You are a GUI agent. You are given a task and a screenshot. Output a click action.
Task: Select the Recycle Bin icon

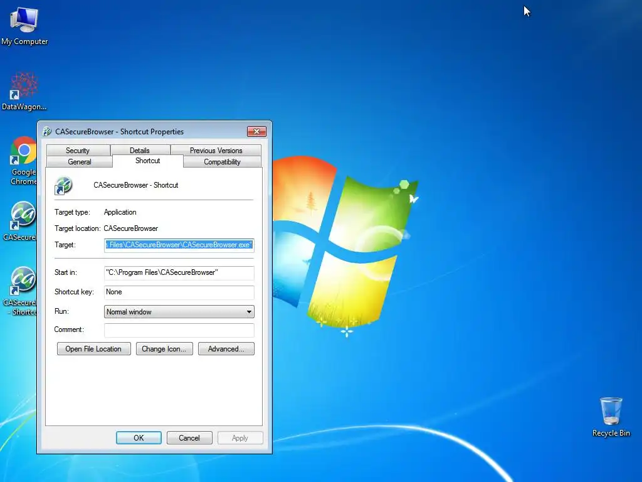pyautogui.click(x=611, y=417)
